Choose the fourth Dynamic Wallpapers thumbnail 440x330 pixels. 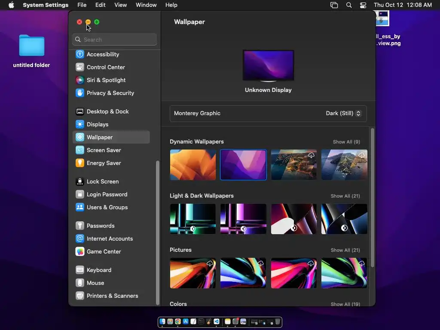[344, 165]
